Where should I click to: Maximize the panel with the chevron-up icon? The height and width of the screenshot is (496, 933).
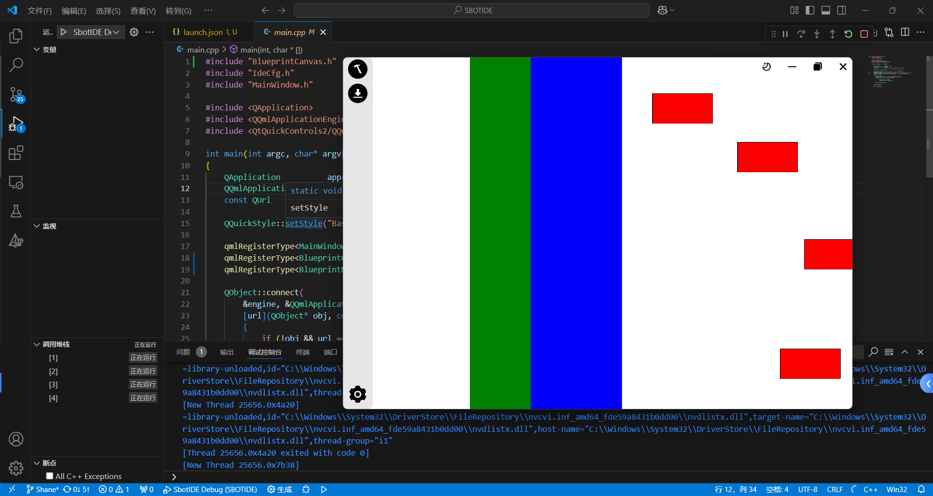[x=905, y=352]
